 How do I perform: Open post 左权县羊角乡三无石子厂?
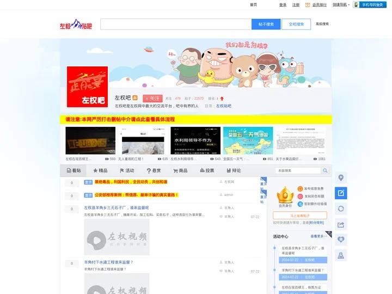[x=117, y=208]
